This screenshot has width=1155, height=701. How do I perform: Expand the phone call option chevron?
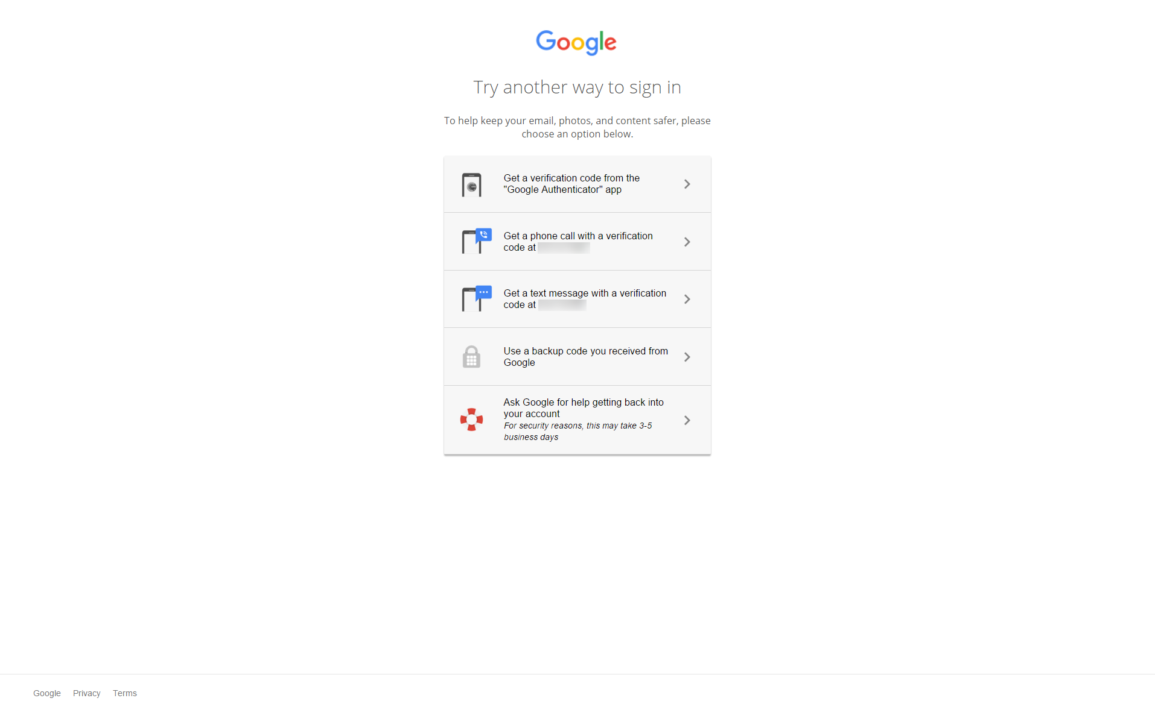point(687,242)
